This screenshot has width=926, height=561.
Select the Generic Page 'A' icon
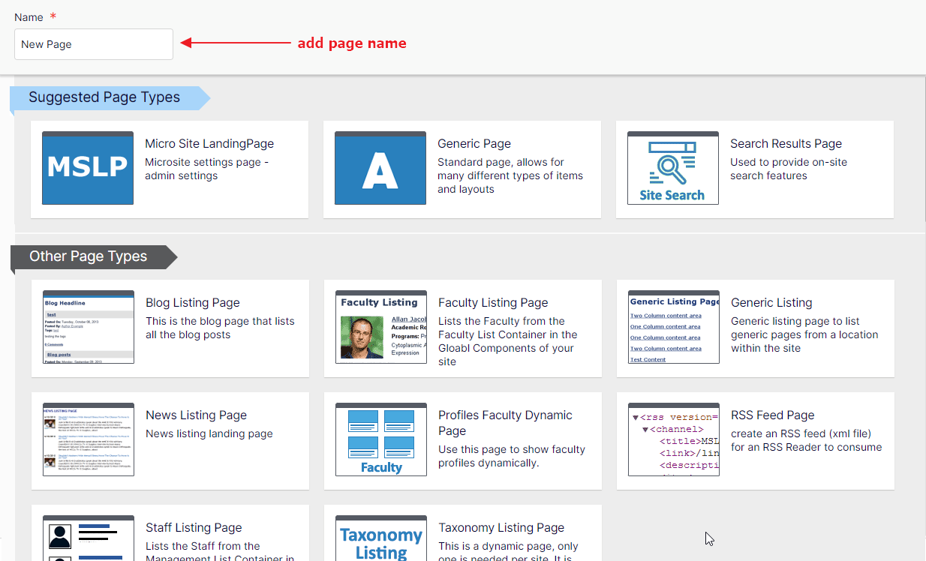[x=380, y=168]
